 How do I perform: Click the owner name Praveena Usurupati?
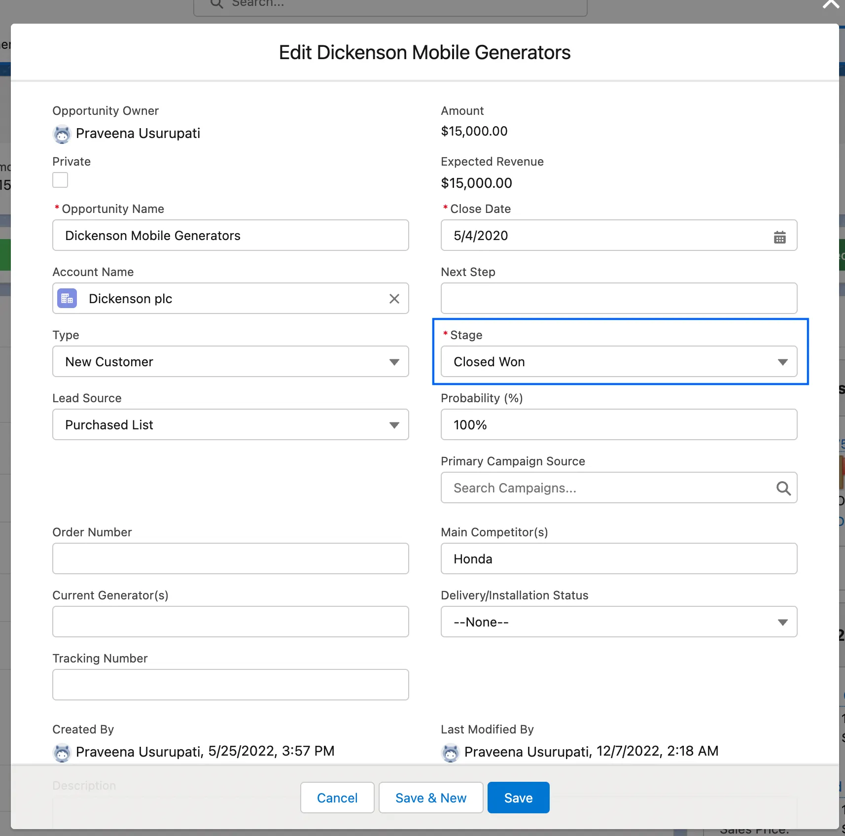138,134
